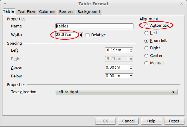Go to the Background tab
The image size is (187, 127).
click(89, 12)
